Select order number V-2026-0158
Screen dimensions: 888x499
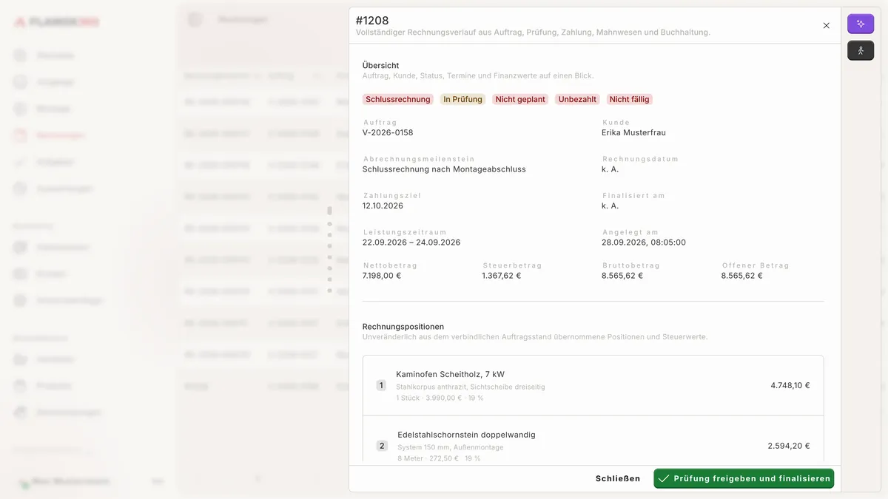pos(388,133)
